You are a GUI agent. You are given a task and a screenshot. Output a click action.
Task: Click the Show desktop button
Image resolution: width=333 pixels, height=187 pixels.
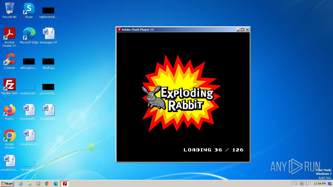tap(330, 184)
